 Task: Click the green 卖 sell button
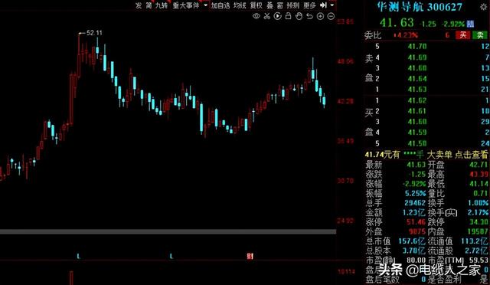480,35
